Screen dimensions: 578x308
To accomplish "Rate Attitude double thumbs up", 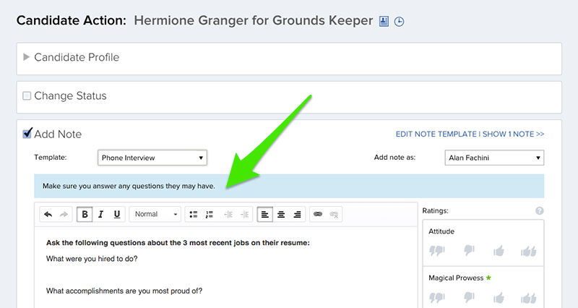I will (529, 251).
